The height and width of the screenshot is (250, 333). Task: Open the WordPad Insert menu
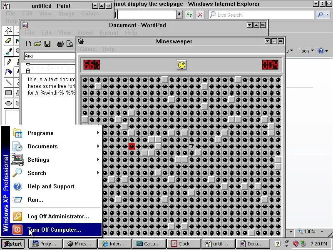coord(85,32)
